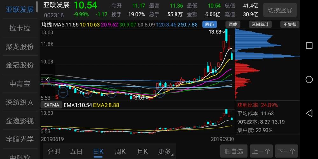
Task: Switch to the 分时 tab
Action: (54, 151)
